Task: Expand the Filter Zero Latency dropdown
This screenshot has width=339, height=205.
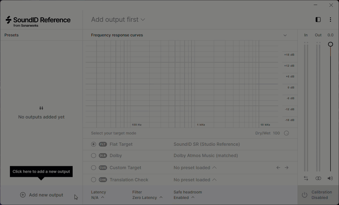Action: [x=147, y=198]
